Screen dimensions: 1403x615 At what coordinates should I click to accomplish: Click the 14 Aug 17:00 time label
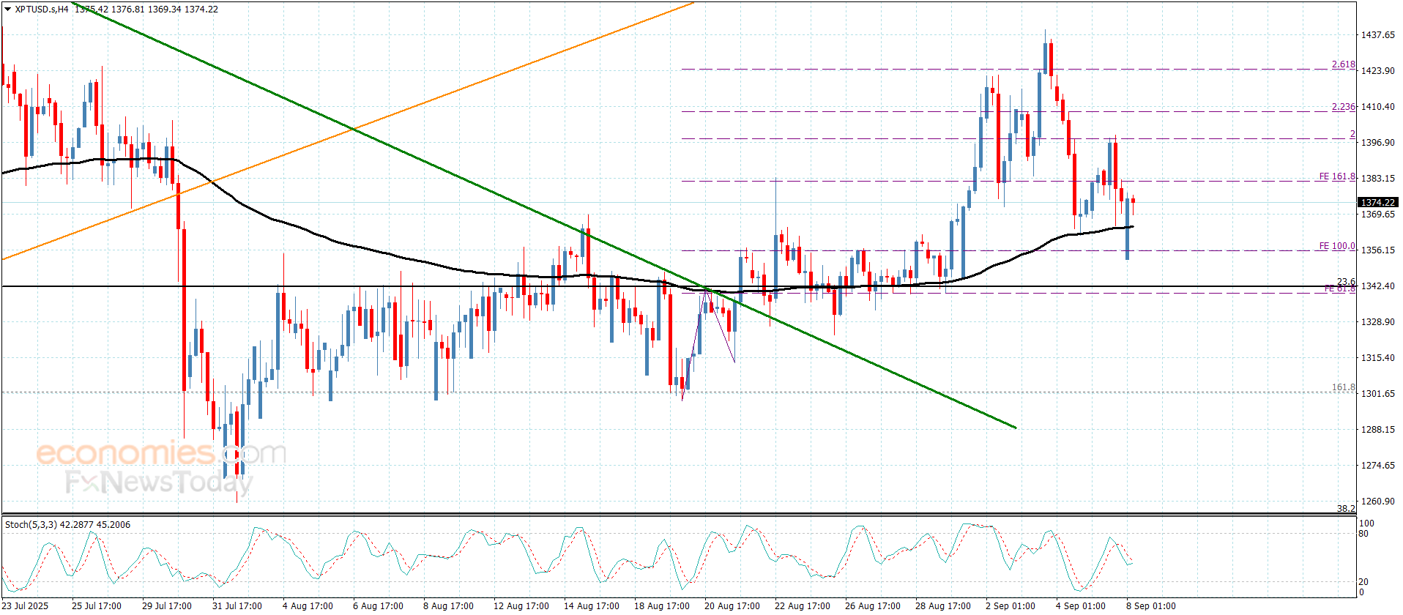(591, 606)
